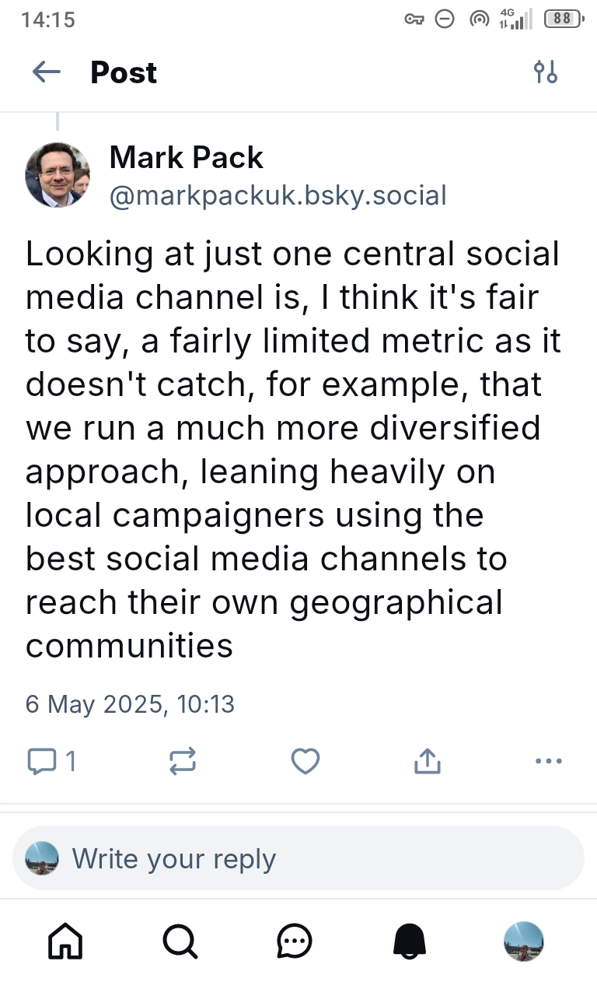Screen dimensions: 597x996
Task: Open the three-dot more options menu
Action: pos(549,760)
